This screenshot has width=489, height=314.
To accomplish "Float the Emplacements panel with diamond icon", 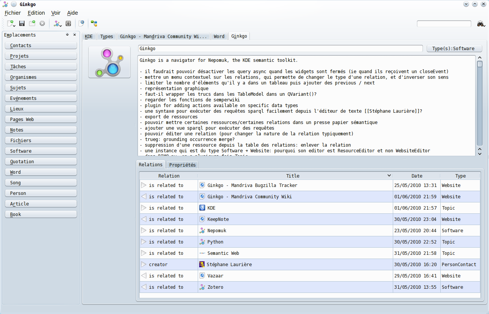I will tap(67, 35).
